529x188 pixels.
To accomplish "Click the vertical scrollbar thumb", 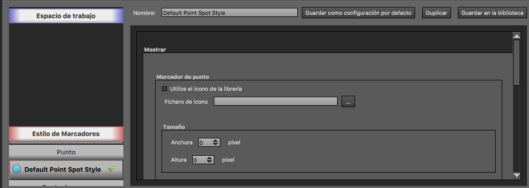I will click(x=516, y=63).
